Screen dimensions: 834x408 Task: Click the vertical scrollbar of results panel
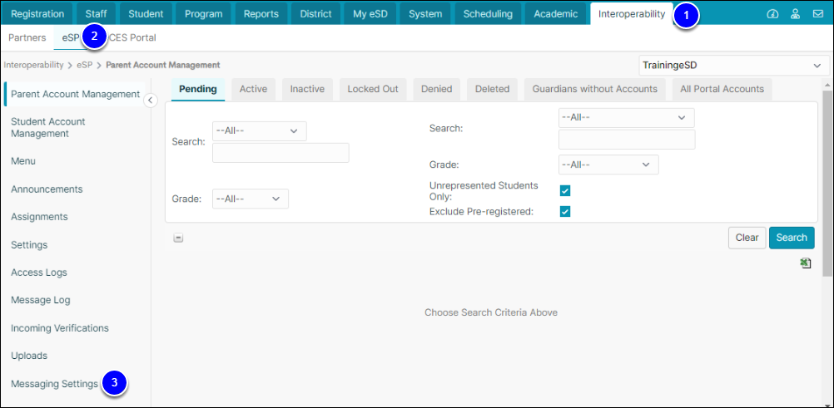pos(827,184)
